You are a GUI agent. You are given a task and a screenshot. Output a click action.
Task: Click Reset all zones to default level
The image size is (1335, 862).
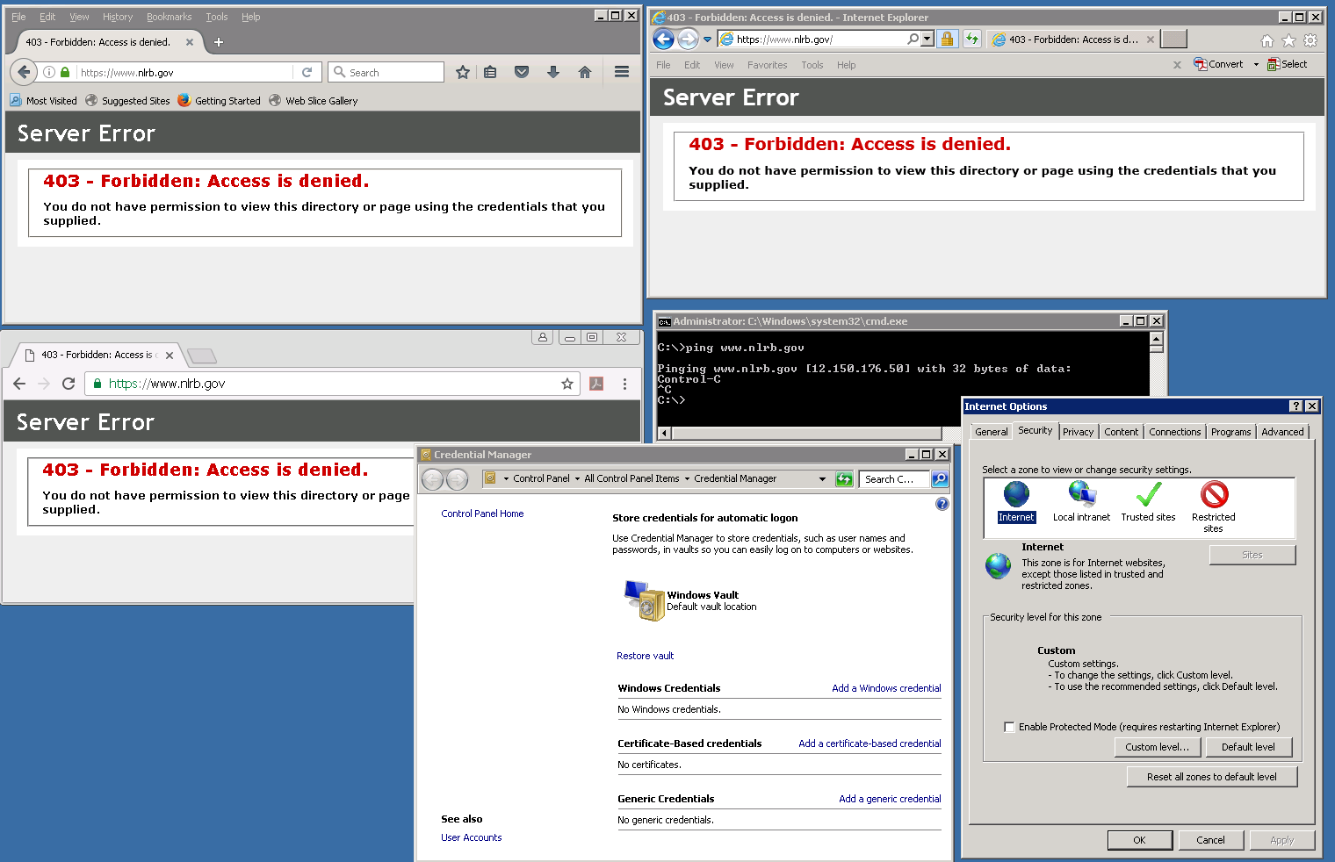click(x=1211, y=777)
